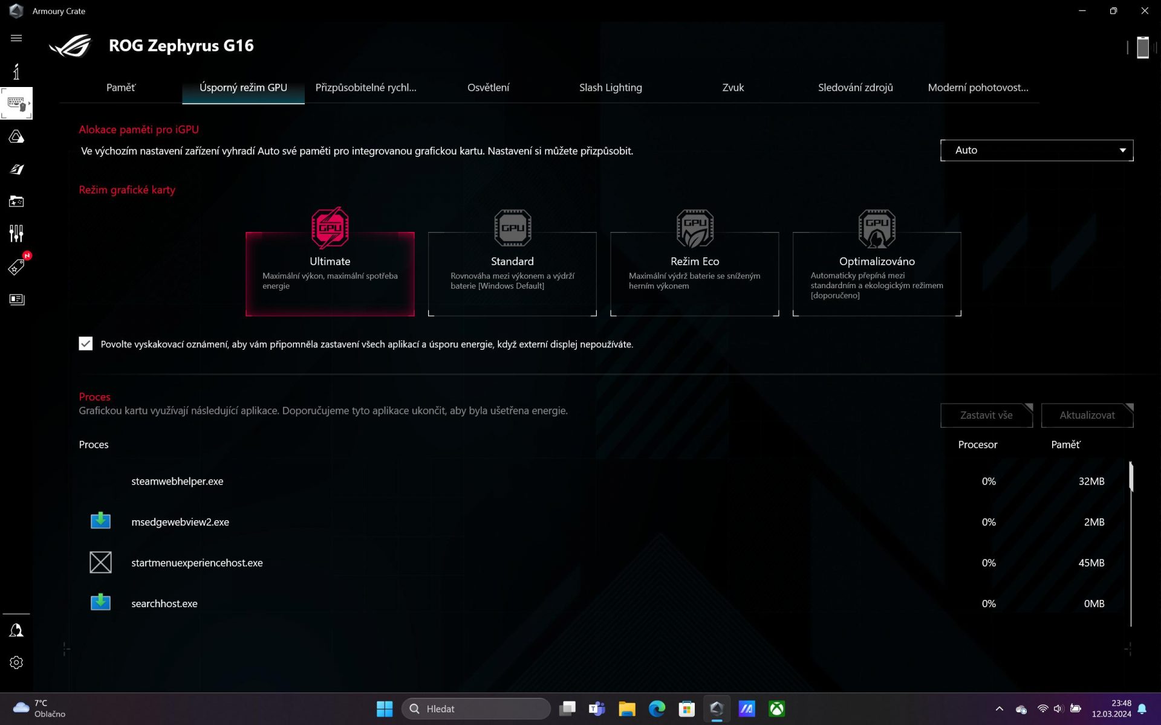Viewport: 1161px width, 725px height.
Task: Click msedgewebview2.exe process icon
Action: [100, 521]
